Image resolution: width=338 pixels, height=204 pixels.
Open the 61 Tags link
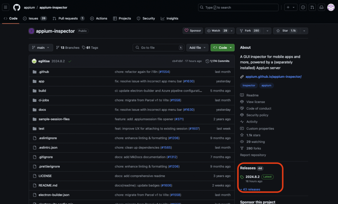coord(90,47)
